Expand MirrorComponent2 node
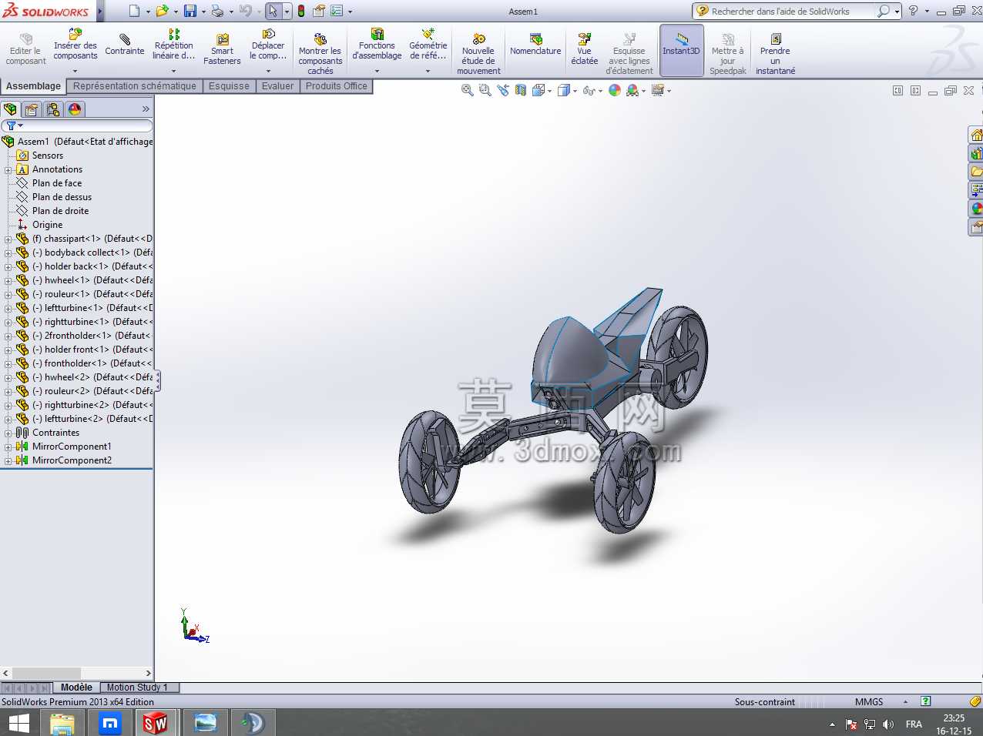 click(8, 460)
